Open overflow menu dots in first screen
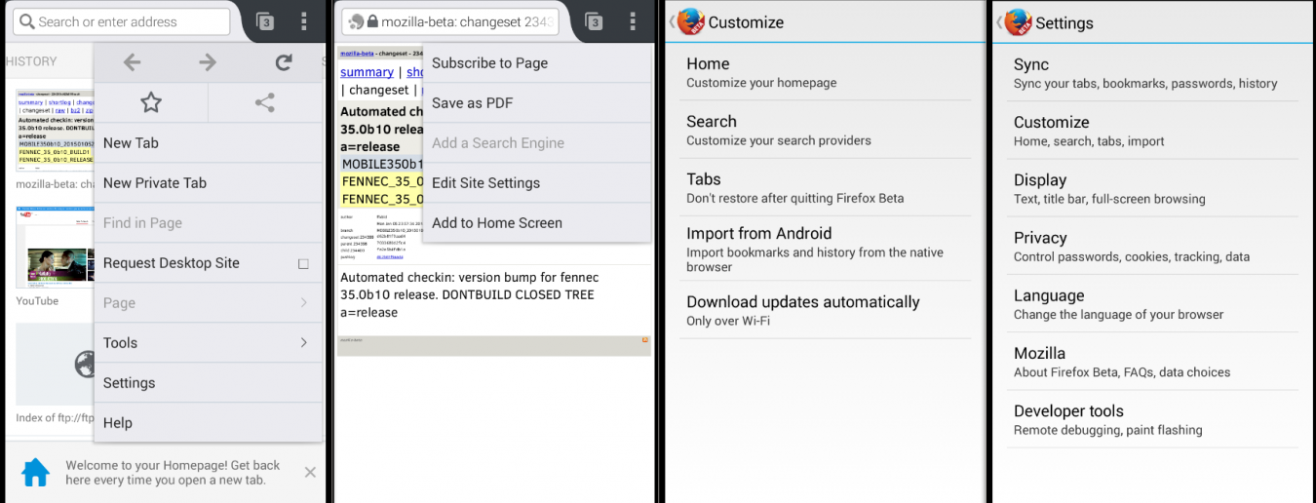 [304, 21]
